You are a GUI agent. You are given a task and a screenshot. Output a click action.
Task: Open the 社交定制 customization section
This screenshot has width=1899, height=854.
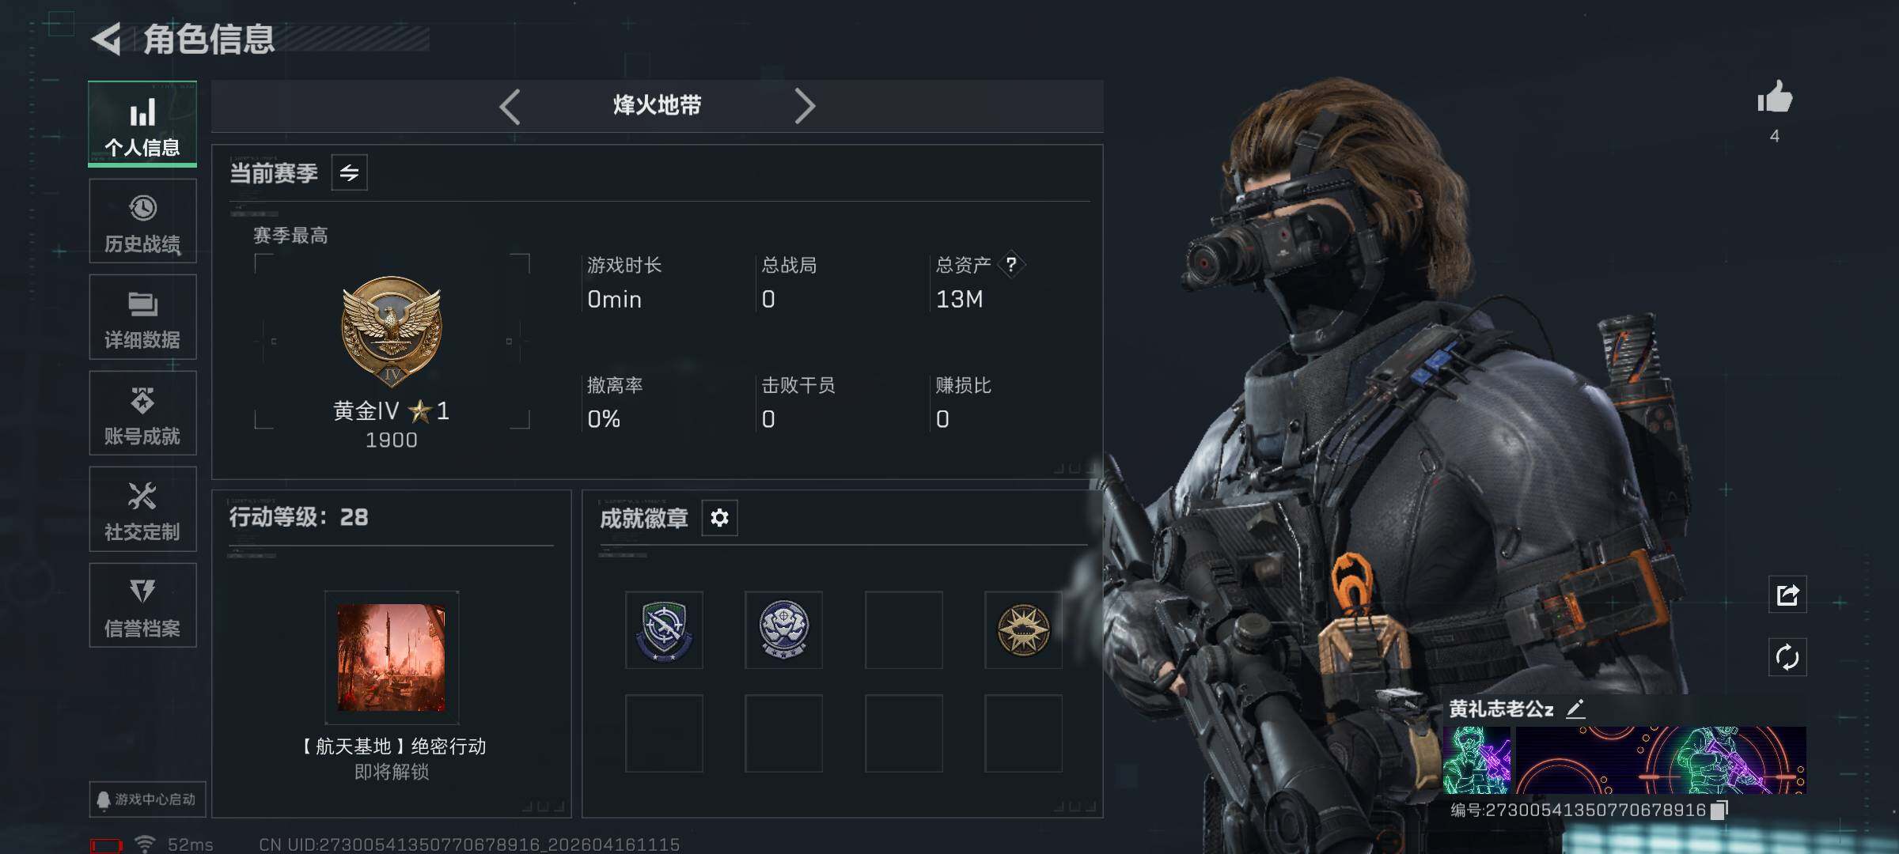(142, 509)
